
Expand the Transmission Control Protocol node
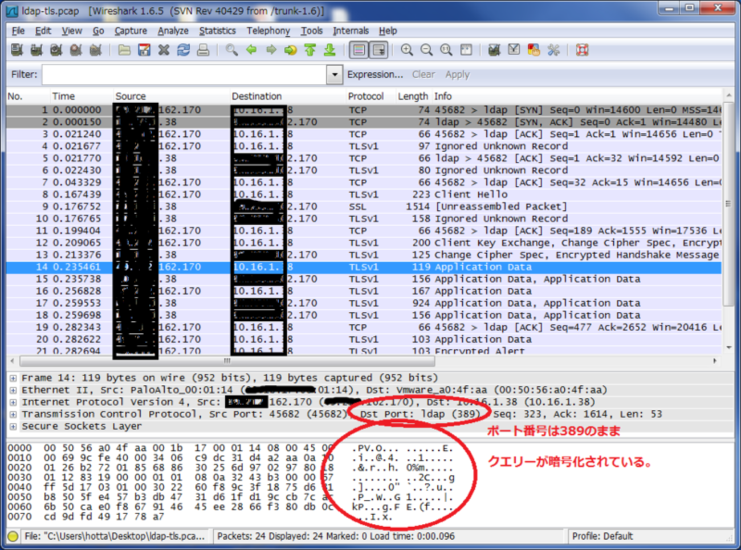point(13,414)
